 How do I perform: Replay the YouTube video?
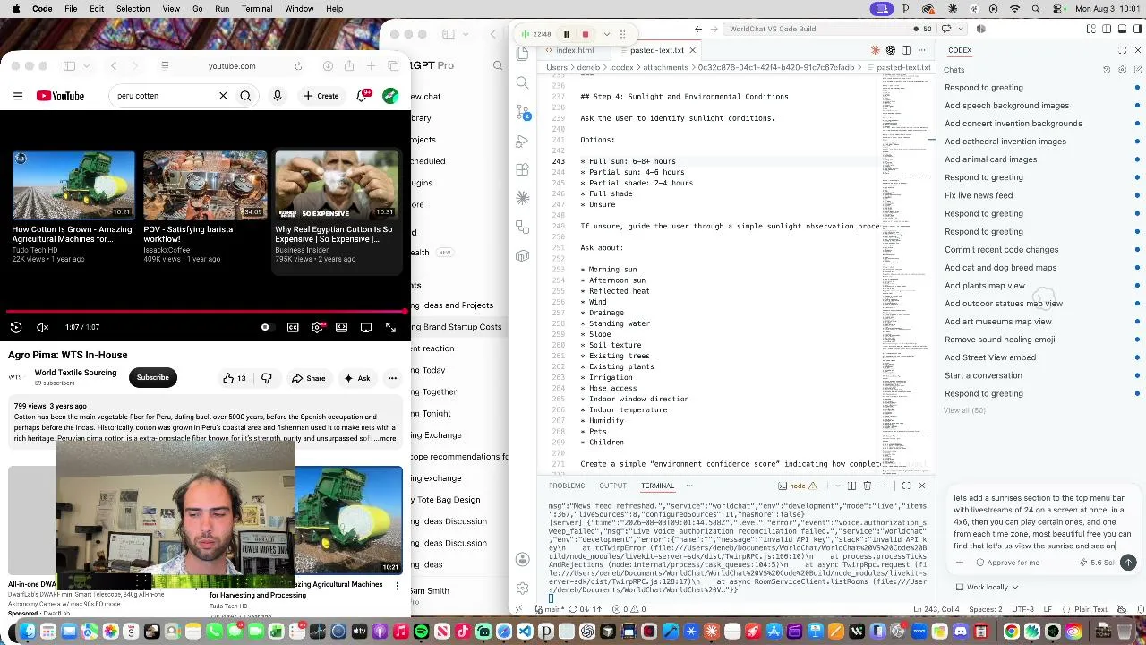pyautogui.click(x=16, y=328)
